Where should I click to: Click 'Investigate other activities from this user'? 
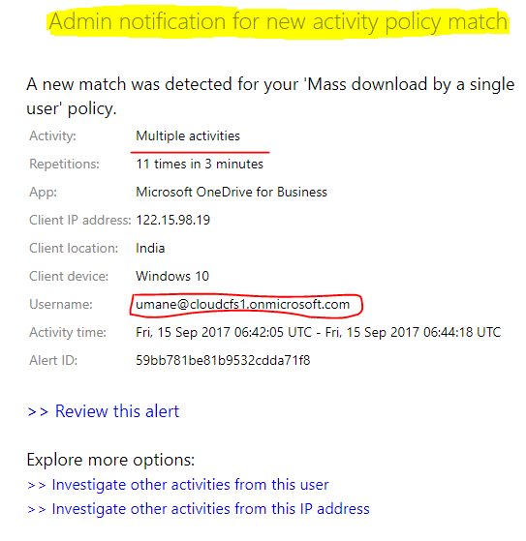coord(190,485)
